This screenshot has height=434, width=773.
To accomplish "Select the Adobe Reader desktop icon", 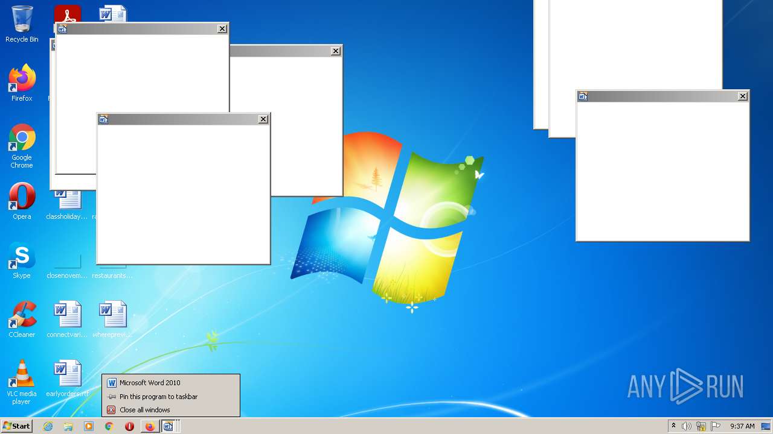I will click(x=68, y=13).
